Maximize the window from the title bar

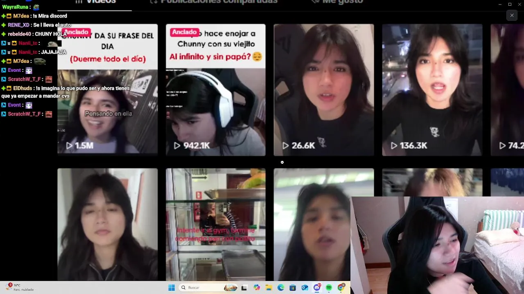pos(510,4)
